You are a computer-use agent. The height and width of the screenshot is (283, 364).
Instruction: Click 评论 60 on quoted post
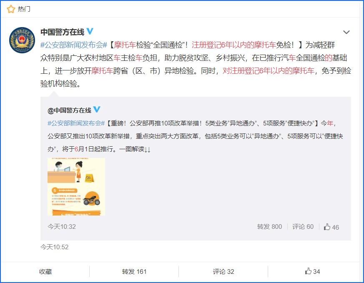(303, 227)
